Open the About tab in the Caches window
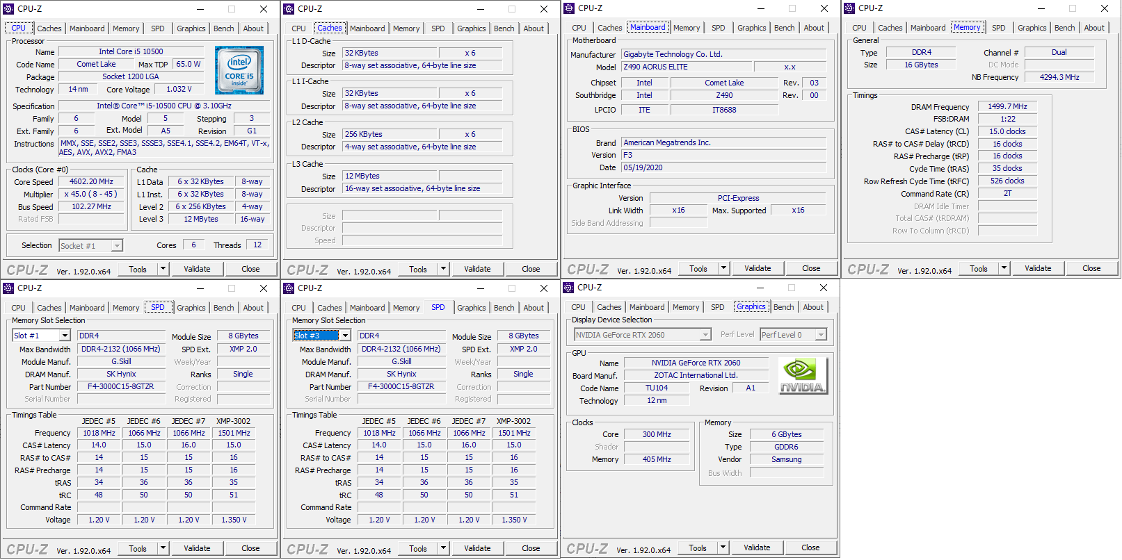The width and height of the screenshot is (1122, 560). point(534,28)
